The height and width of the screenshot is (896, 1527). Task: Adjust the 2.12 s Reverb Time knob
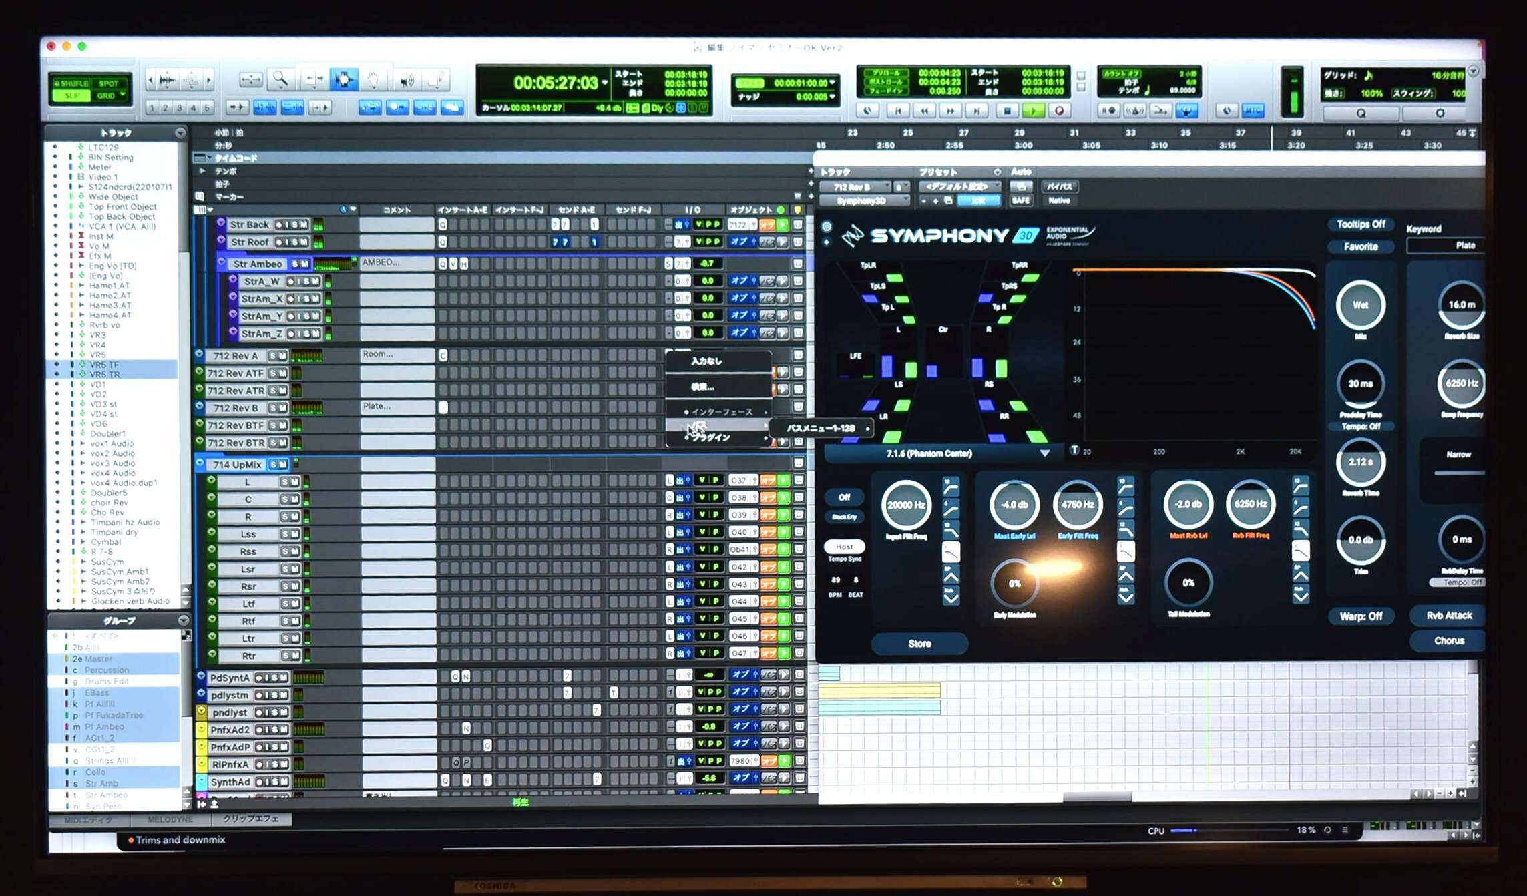1360,462
